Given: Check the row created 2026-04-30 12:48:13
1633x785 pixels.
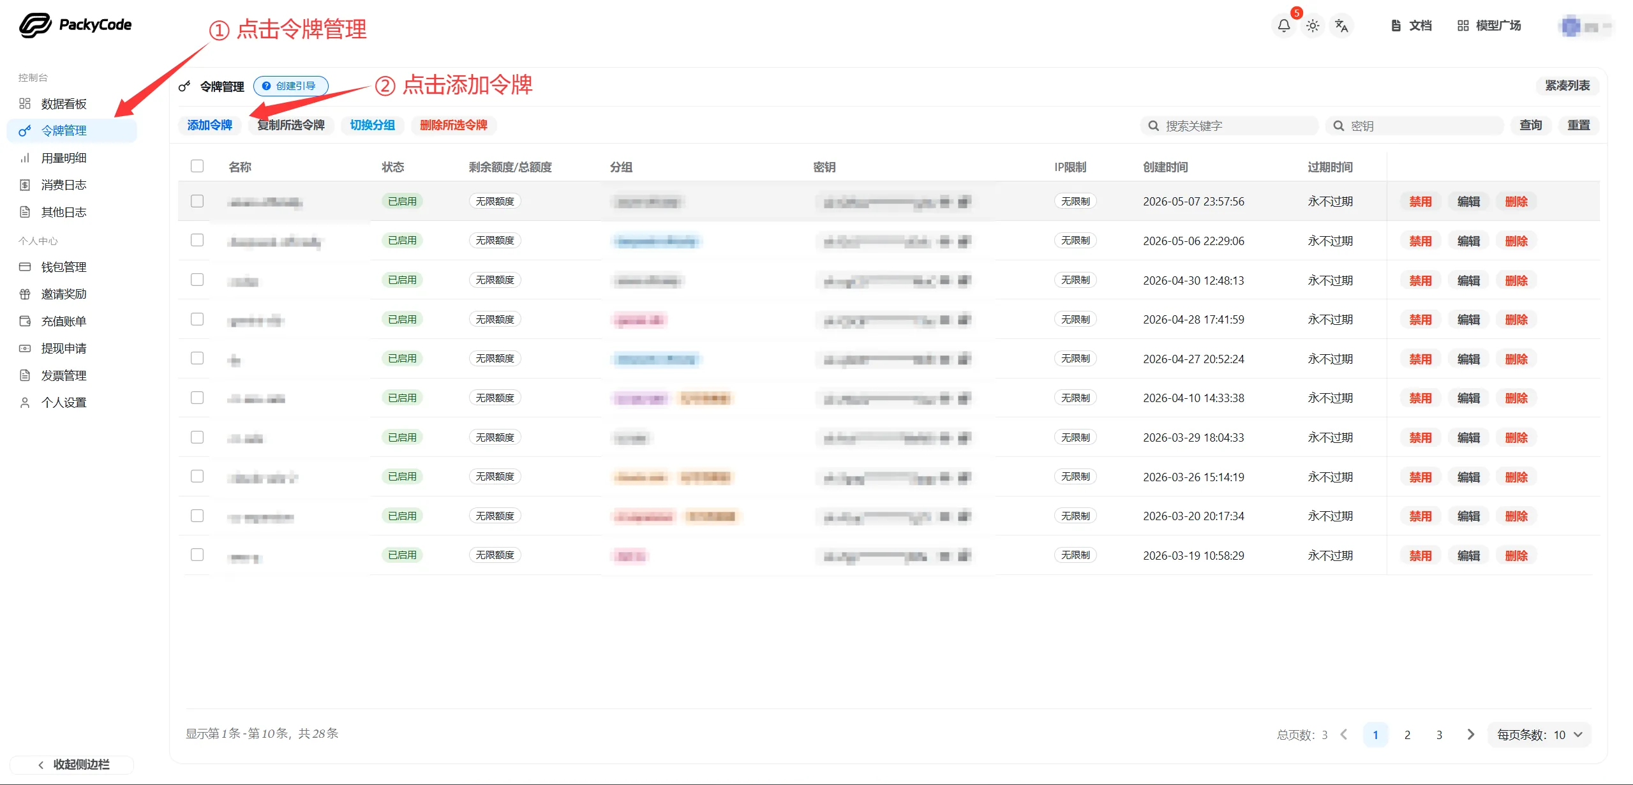Looking at the screenshot, I should point(197,280).
